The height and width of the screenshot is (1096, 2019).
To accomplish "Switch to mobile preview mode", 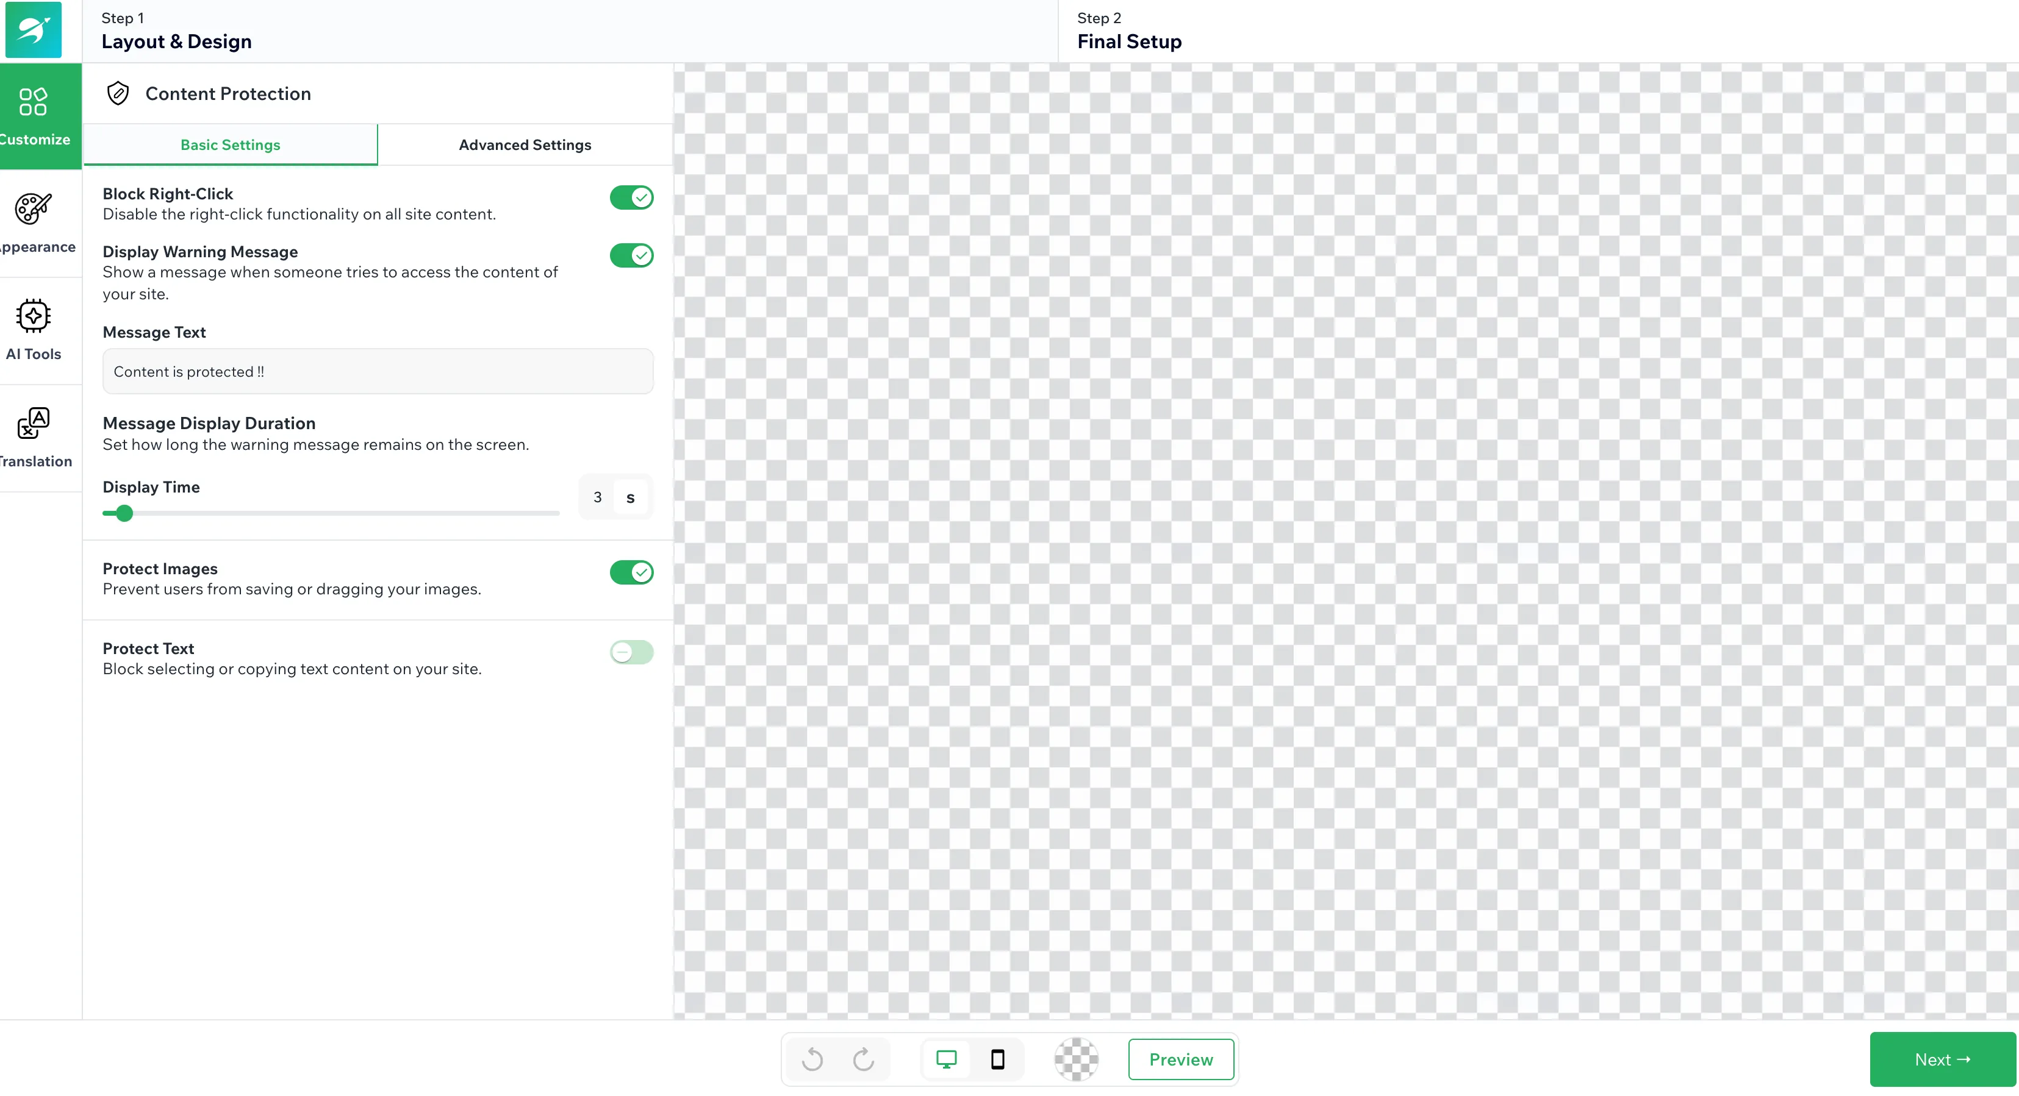I will point(997,1059).
